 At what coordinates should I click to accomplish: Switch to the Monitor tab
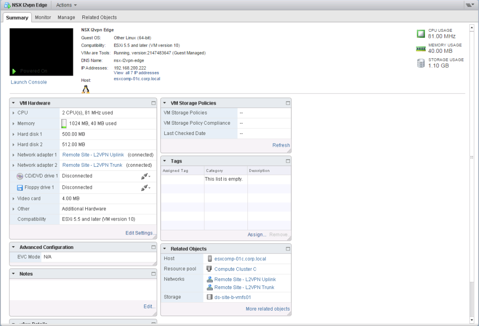pos(43,17)
